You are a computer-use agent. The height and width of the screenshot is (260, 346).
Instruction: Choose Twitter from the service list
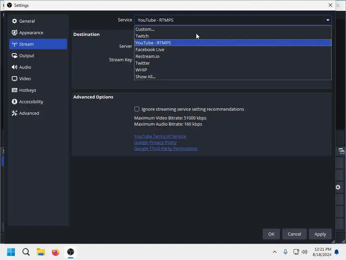(x=233, y=63)
